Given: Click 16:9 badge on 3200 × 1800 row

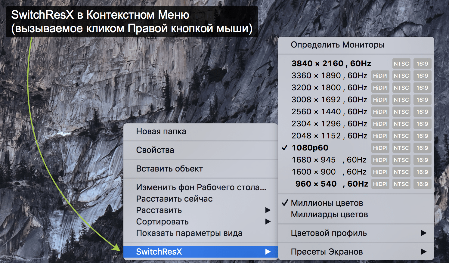Looking at the screenshot, I should [x=422, y=88].
